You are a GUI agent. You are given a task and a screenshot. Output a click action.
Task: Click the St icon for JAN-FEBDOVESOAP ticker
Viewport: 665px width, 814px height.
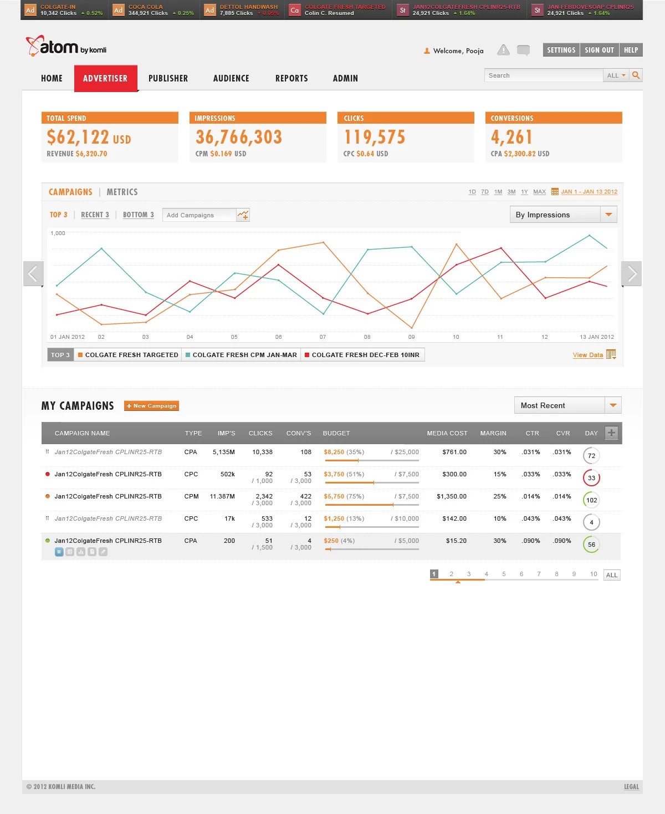coord(537,10)
